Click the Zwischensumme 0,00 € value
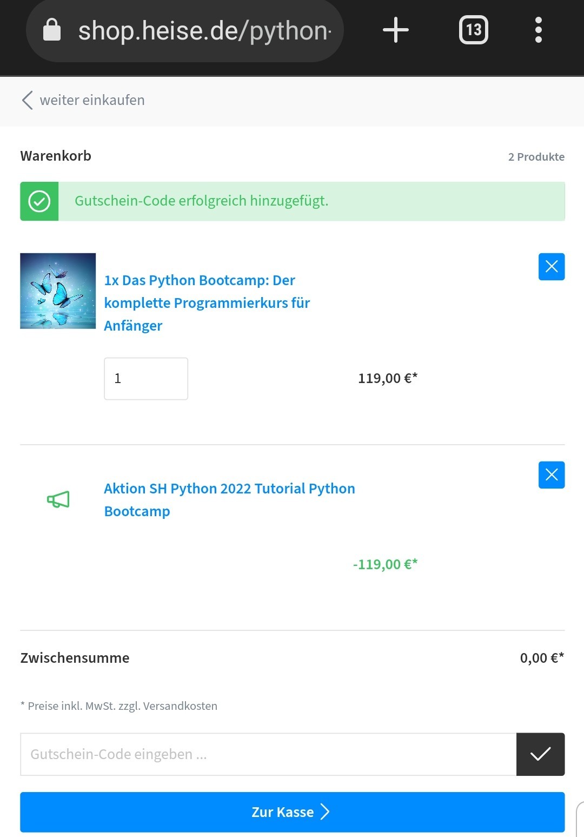 [542, 658]
